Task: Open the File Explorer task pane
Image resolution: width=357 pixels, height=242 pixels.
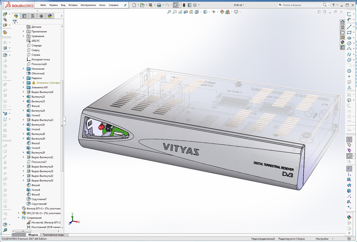Action: (342, 32)
